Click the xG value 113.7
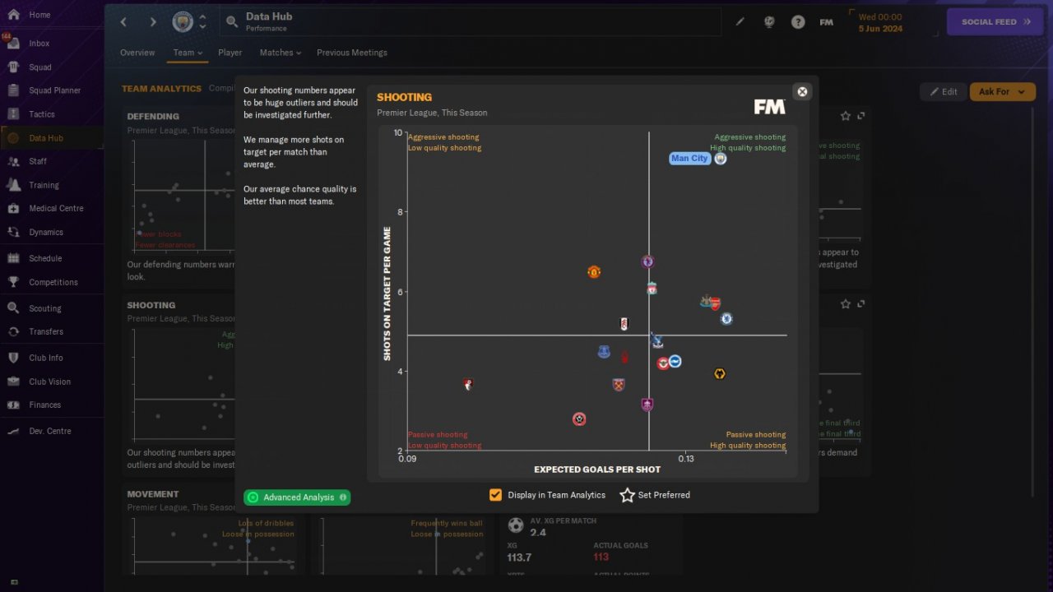Screen dimensions: 1053x592 click(x=519, y=558)
